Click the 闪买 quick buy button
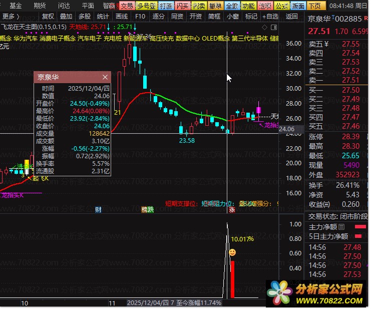The height and width of the screenshot is (309, 371). (183, 6)
